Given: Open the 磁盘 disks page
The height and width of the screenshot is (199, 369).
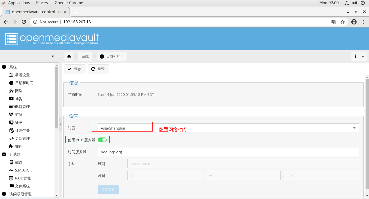Looking at the screenshot, I should (19, 162).
